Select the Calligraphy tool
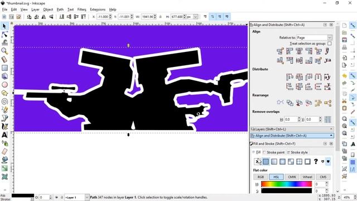Viewport: 357px width, 201px height. point(4,127)
